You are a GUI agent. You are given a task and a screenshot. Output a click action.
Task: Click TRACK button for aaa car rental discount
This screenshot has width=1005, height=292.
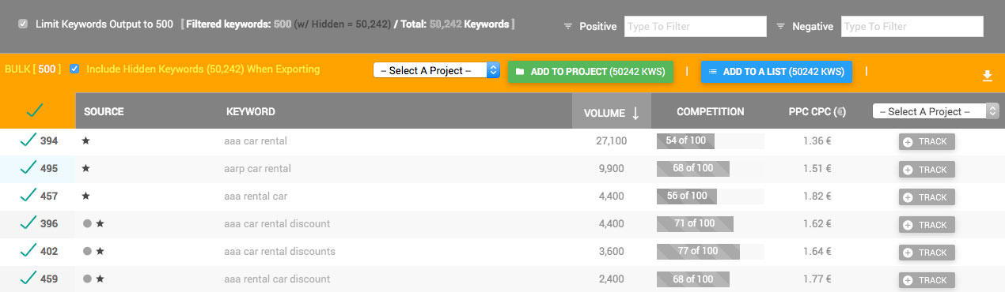pyautogui.click(x=927, y=225)
